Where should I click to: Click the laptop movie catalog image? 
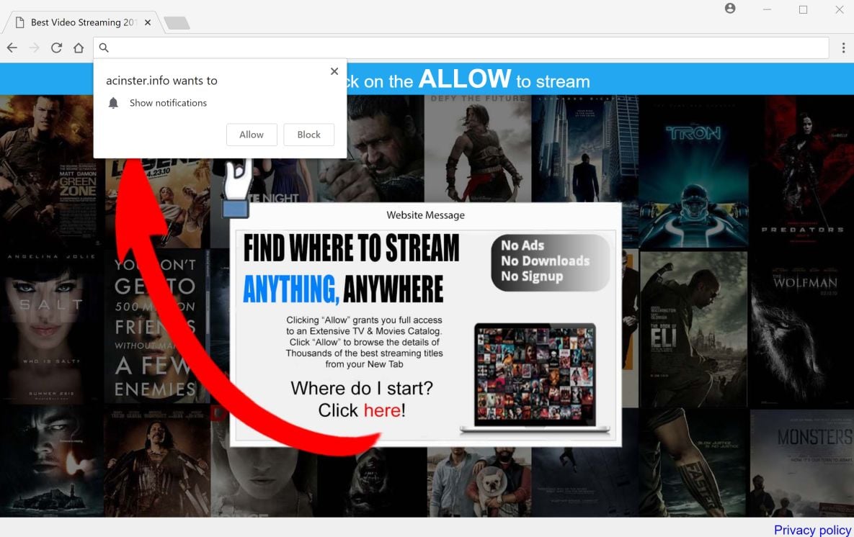[x=535, y=379]
